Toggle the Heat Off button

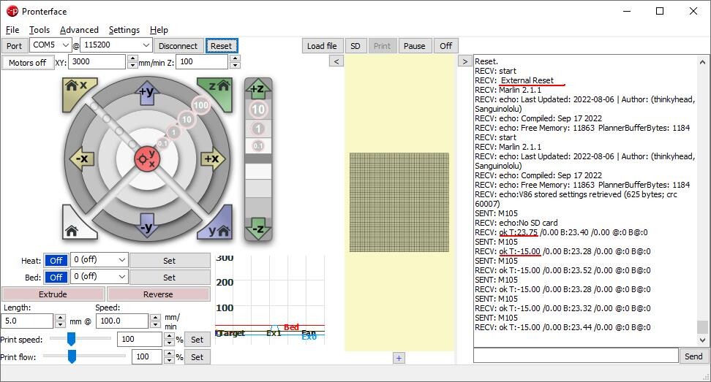[x=56, y=260]
